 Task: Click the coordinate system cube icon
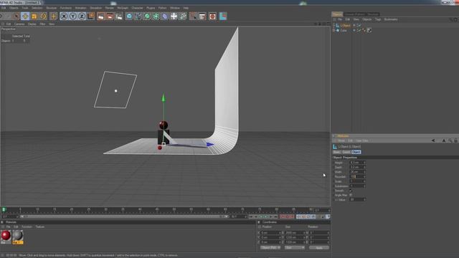91,16
